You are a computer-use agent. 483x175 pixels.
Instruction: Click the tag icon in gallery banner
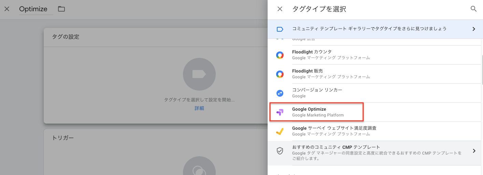point(280,29)
